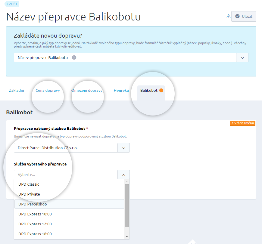Click the orange dot on Balíkobot tab
The height and width of the screenshot is (244, 262).
[x=161, y=91]
